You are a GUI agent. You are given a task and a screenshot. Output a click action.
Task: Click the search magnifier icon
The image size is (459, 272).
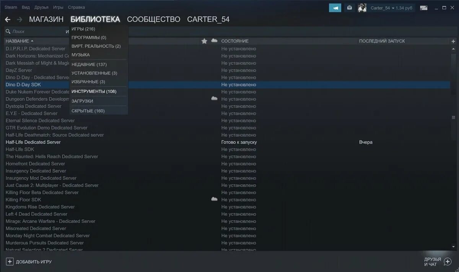(x=8, y=31)
